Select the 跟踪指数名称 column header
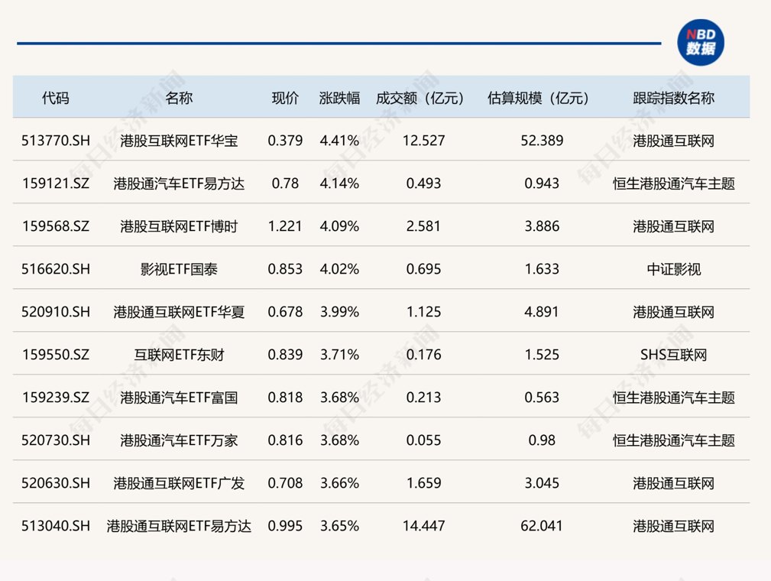Image resolution: width=771 pixels, height=581 pixels. click(x=674, y=98)
